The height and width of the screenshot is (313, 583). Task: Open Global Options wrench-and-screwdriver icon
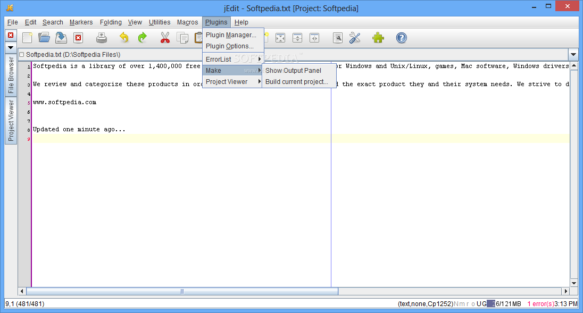pos(355,38)
